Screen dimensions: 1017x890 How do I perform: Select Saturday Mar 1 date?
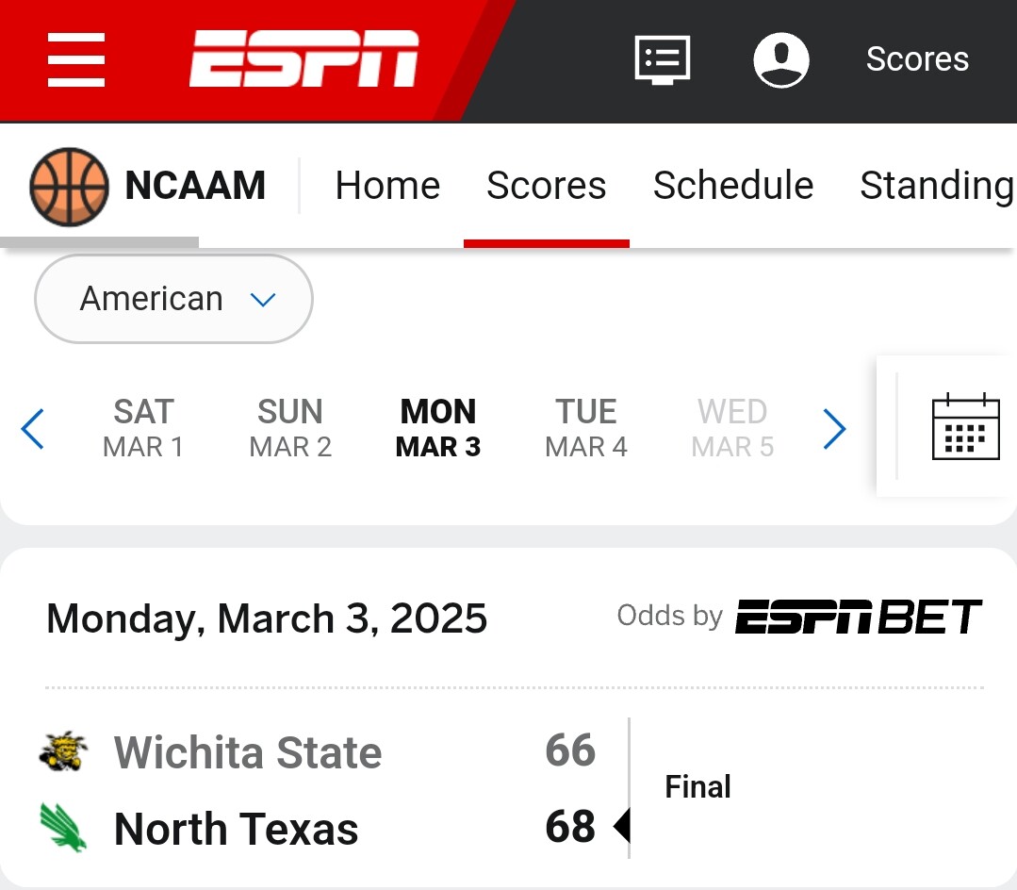tap(143, 428)
